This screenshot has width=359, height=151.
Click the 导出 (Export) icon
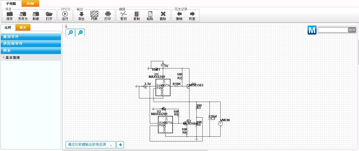tap(81, 14)
